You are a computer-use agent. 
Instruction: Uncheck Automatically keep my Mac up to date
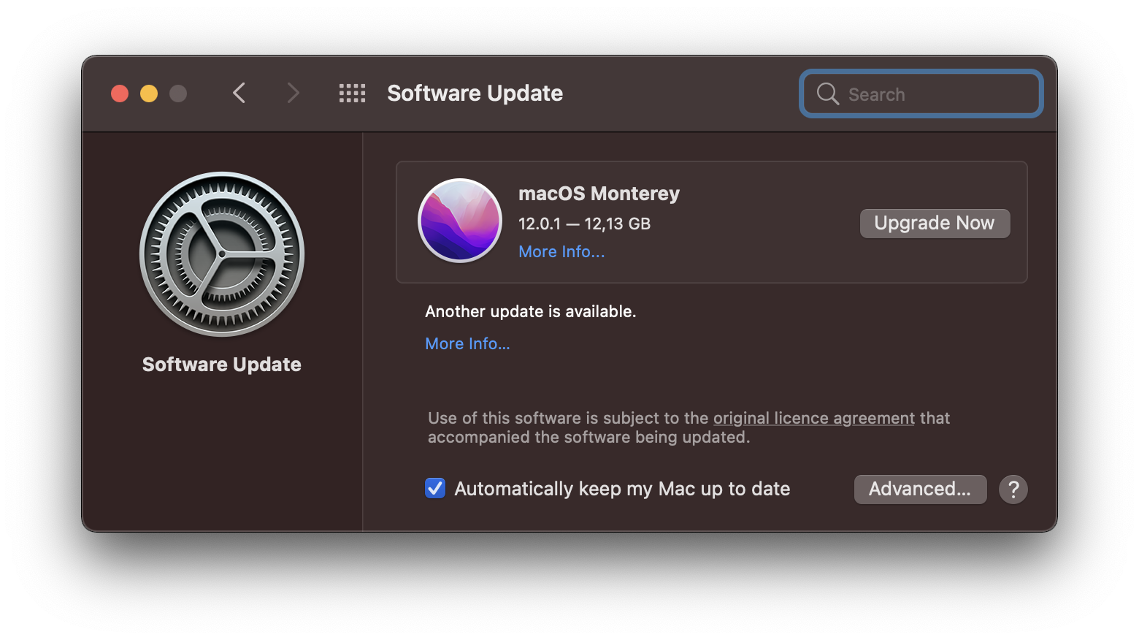435,488
